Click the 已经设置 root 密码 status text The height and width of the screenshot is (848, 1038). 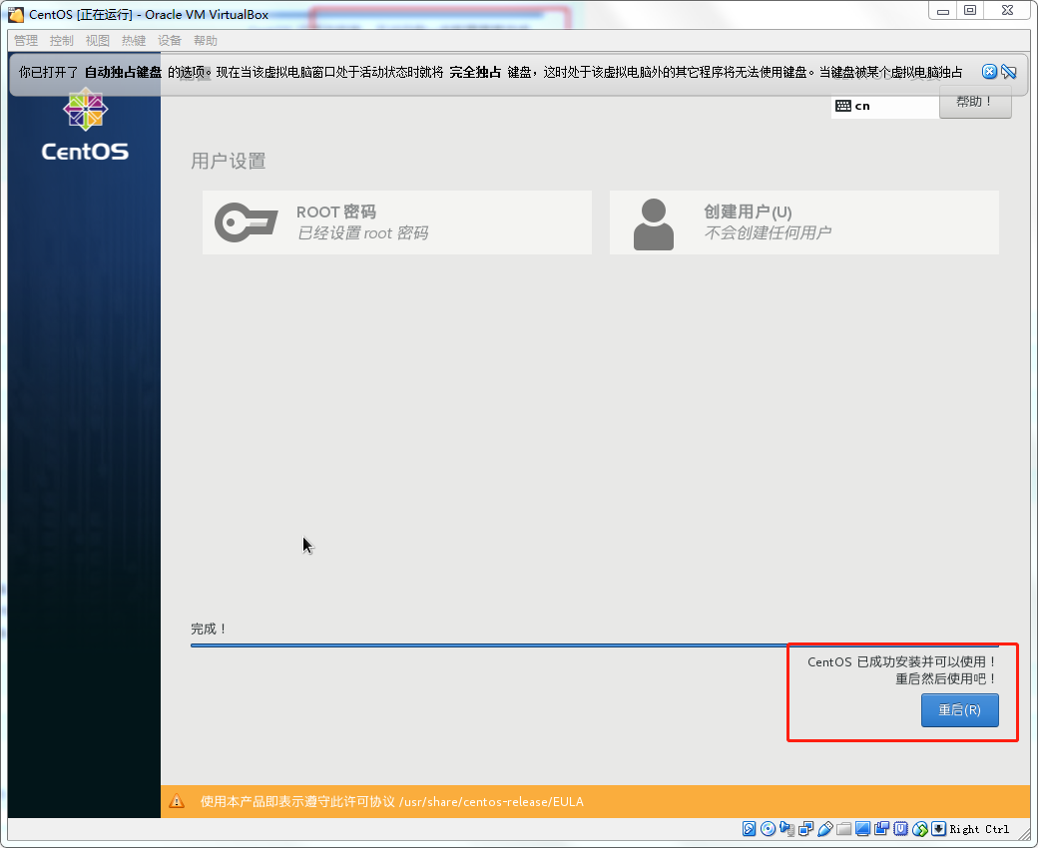[362, 232]
